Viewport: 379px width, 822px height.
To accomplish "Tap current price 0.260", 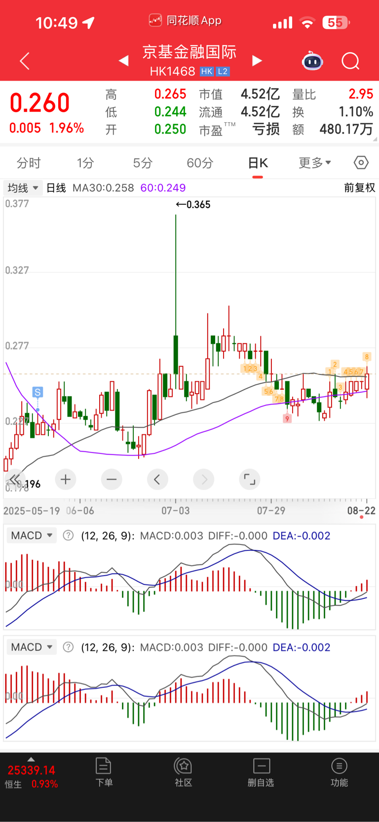I will [39, 103].
